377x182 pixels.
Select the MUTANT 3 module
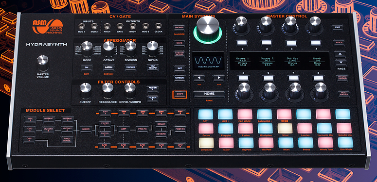pyautogui.click(x=49, y=130)
